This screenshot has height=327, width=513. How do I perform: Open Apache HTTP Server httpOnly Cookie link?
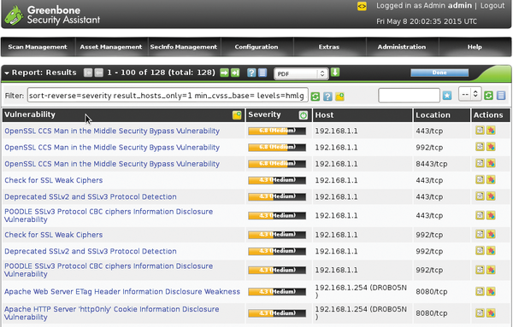111,313
